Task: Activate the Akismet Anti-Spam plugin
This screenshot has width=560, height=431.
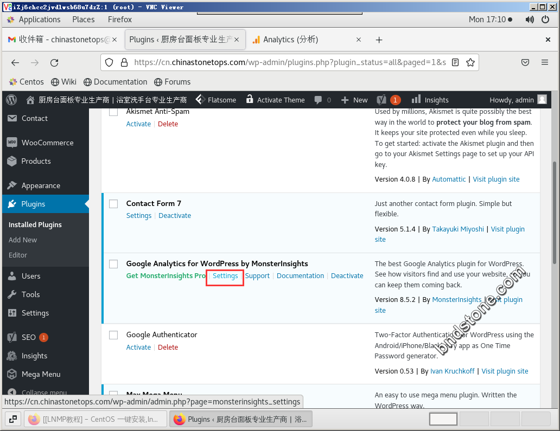Action: click(138, 124)
